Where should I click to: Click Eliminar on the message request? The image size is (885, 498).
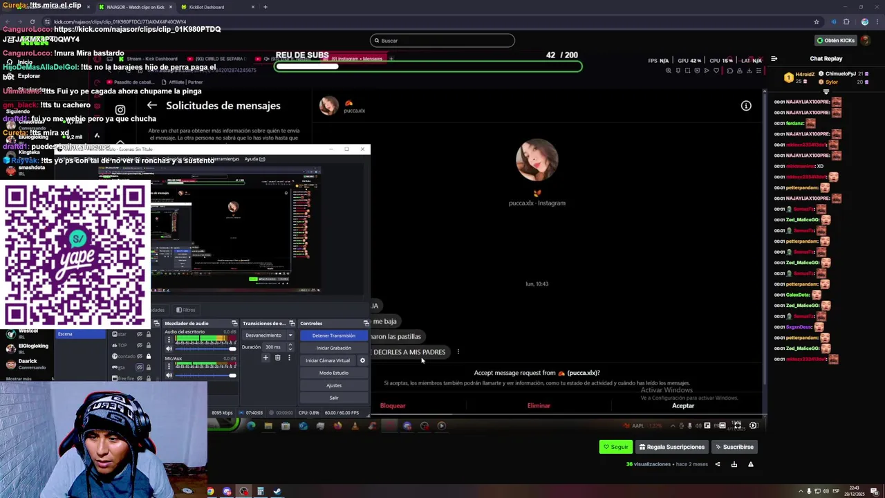point(539,406)
